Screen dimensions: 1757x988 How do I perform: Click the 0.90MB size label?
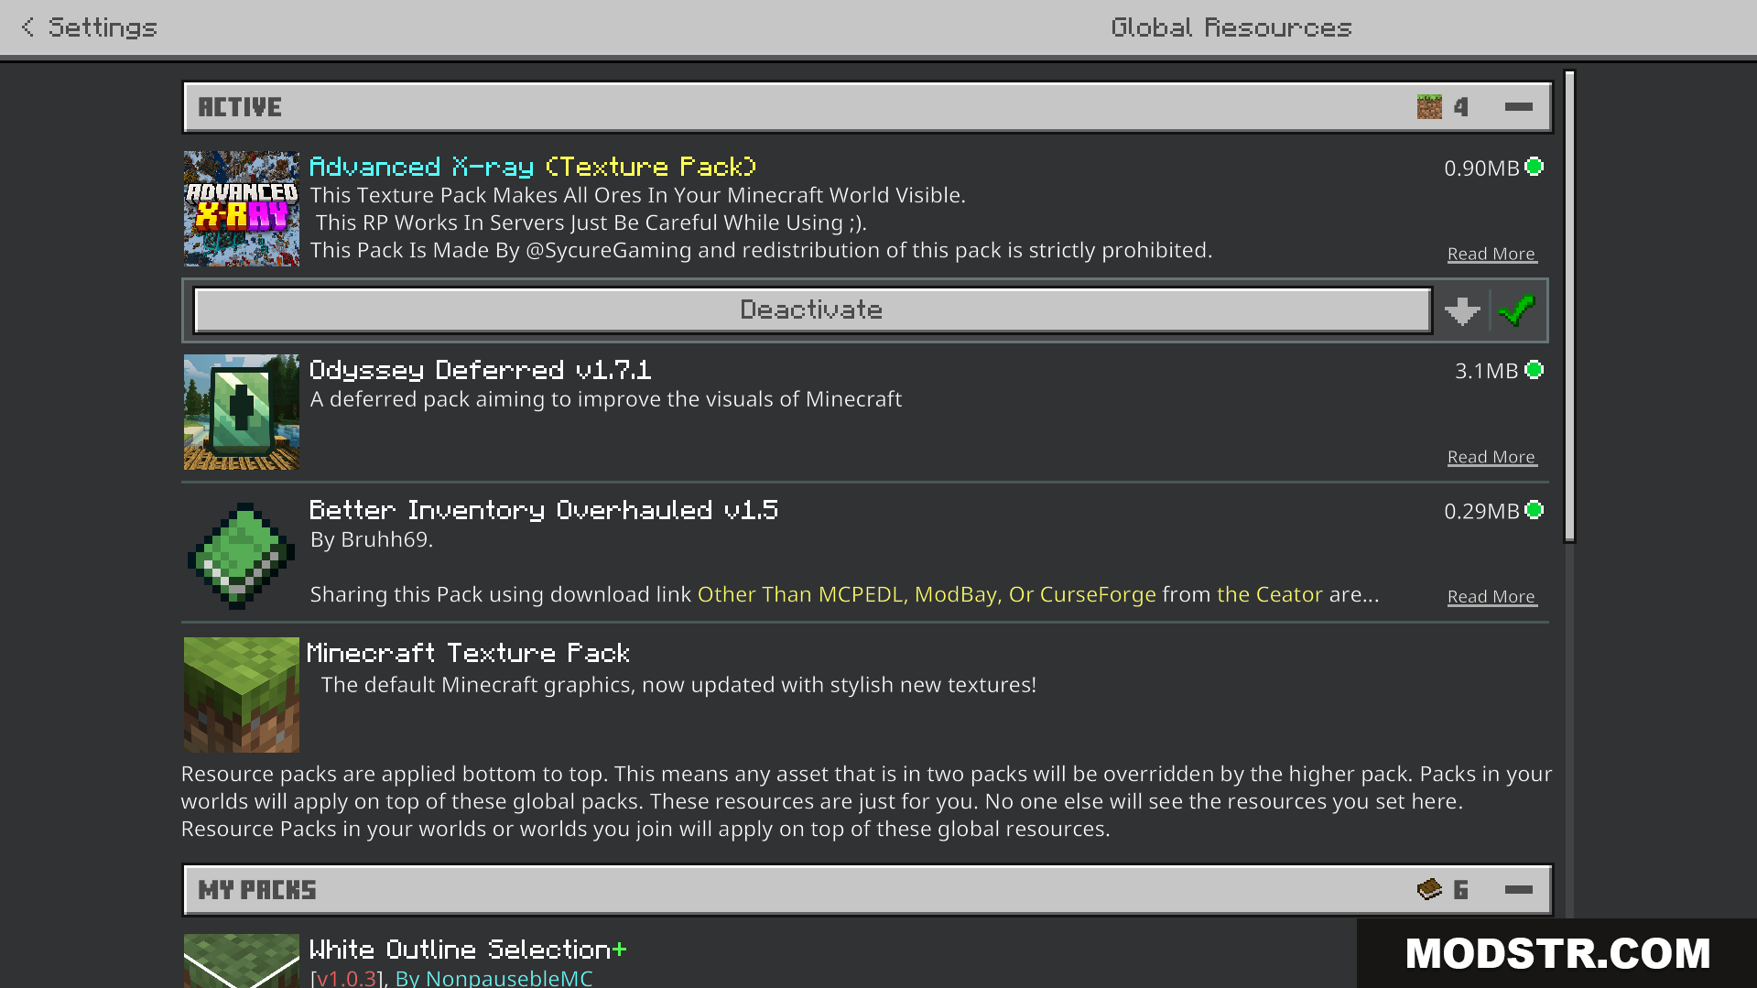1481,168
